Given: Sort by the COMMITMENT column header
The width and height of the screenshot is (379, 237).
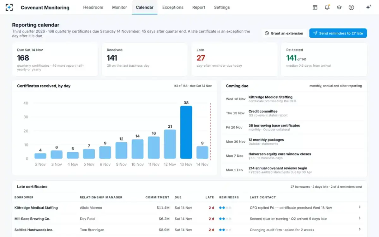Looking at the screenshot, I should click(x=157, y=197).
